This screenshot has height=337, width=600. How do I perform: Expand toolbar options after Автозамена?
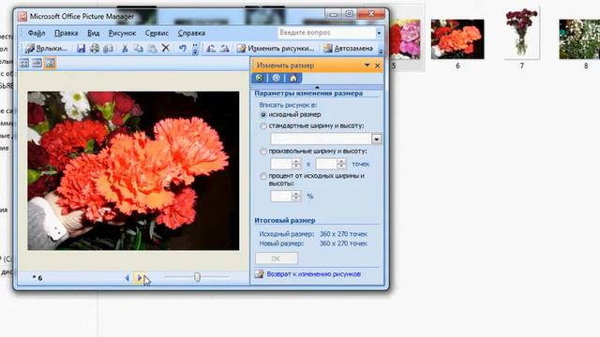coord(381,50)
